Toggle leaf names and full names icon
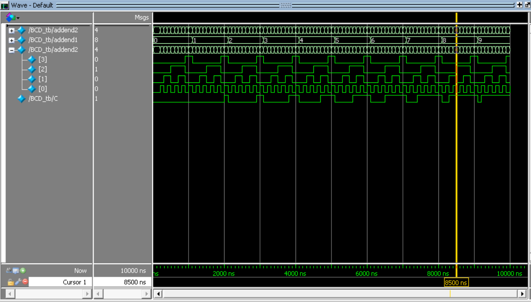 pos(9,271)
